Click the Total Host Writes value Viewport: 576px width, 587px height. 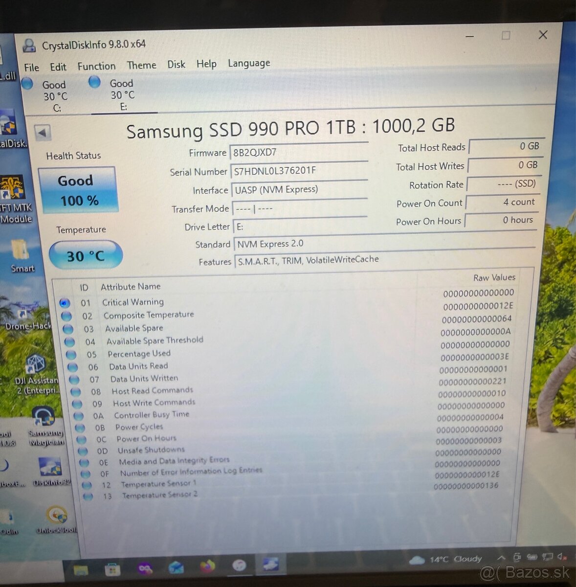(x=505, y=165)
